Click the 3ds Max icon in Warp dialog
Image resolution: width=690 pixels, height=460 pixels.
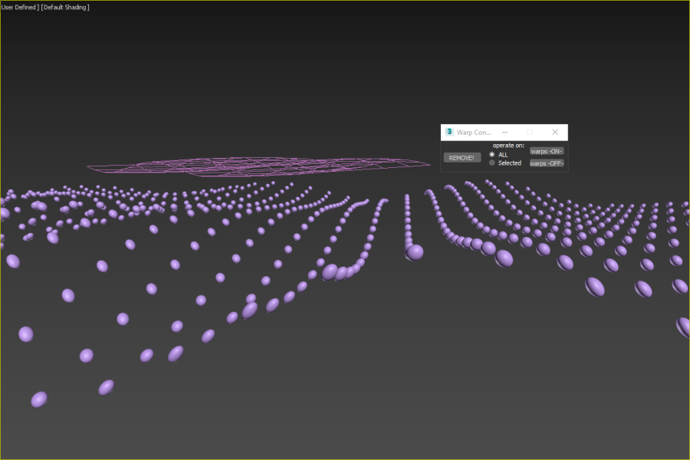pos(449,132)
